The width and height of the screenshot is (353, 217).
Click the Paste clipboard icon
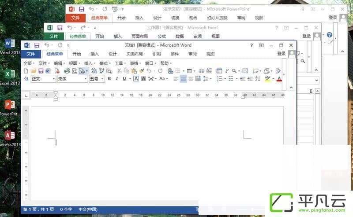point(134,71)
